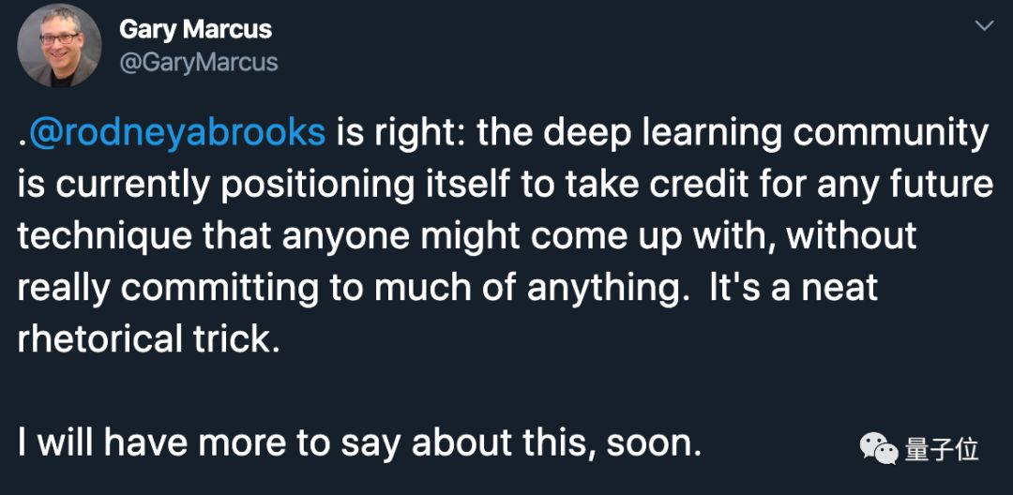Click the words "rhetorical trick."
Image resolution: width=1013 pixels, height=495 pixels.
(150, 338)
